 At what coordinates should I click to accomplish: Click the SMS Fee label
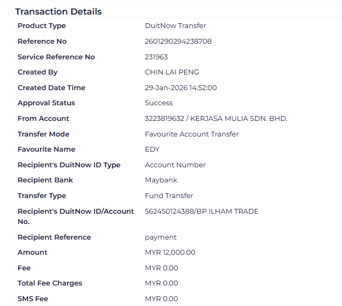point(32,299)
